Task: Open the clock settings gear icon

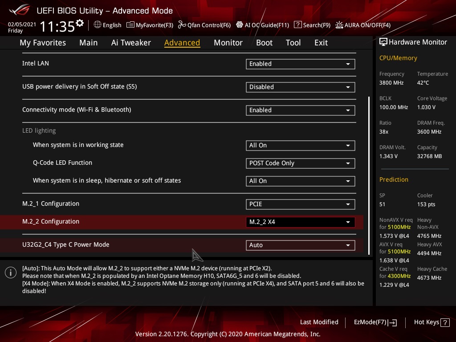Action: coord(80,23)
